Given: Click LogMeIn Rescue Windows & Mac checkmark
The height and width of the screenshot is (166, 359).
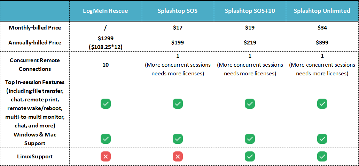Looking at the screenshot, I should tap(106, 139).
